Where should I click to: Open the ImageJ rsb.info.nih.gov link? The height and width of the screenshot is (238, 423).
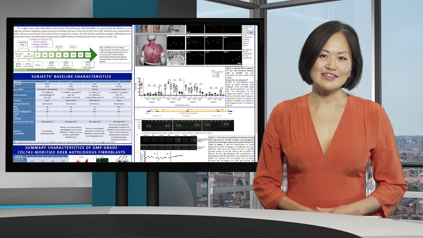click(237, 80)
